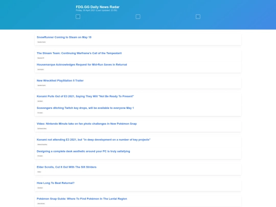Open Housemarque Mid-Run Saves in Returnal article

(82, 64)
